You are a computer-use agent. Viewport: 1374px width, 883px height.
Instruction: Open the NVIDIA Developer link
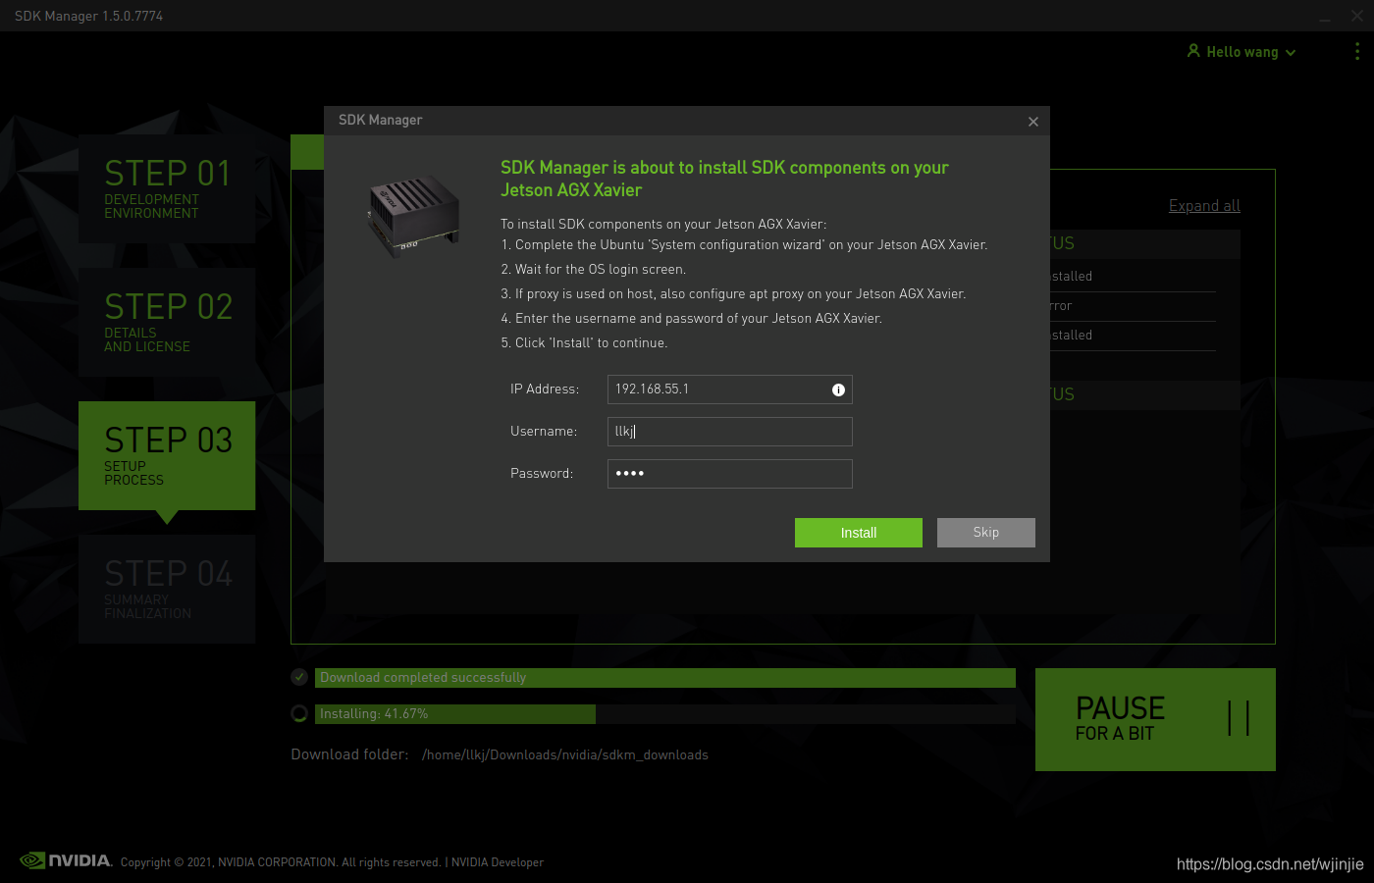point(498,862)
